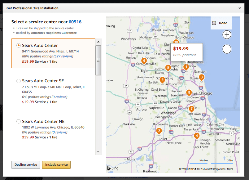This screenshot has height=180, width=249.
Task: Click the Include service button
Action: [56, 164]
